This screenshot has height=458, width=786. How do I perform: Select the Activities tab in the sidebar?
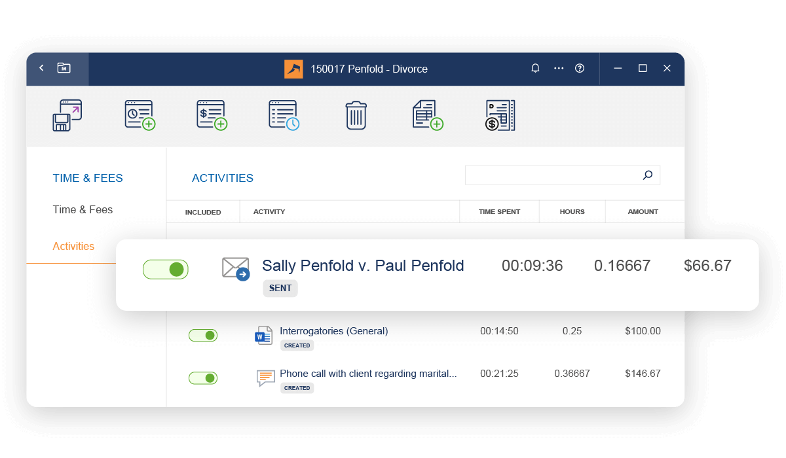(73, 246)
